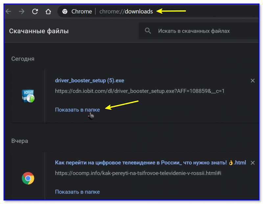The image size is (263, 204).
Task: Click the 'Скачанные файлы' page title
Action: 39,31
